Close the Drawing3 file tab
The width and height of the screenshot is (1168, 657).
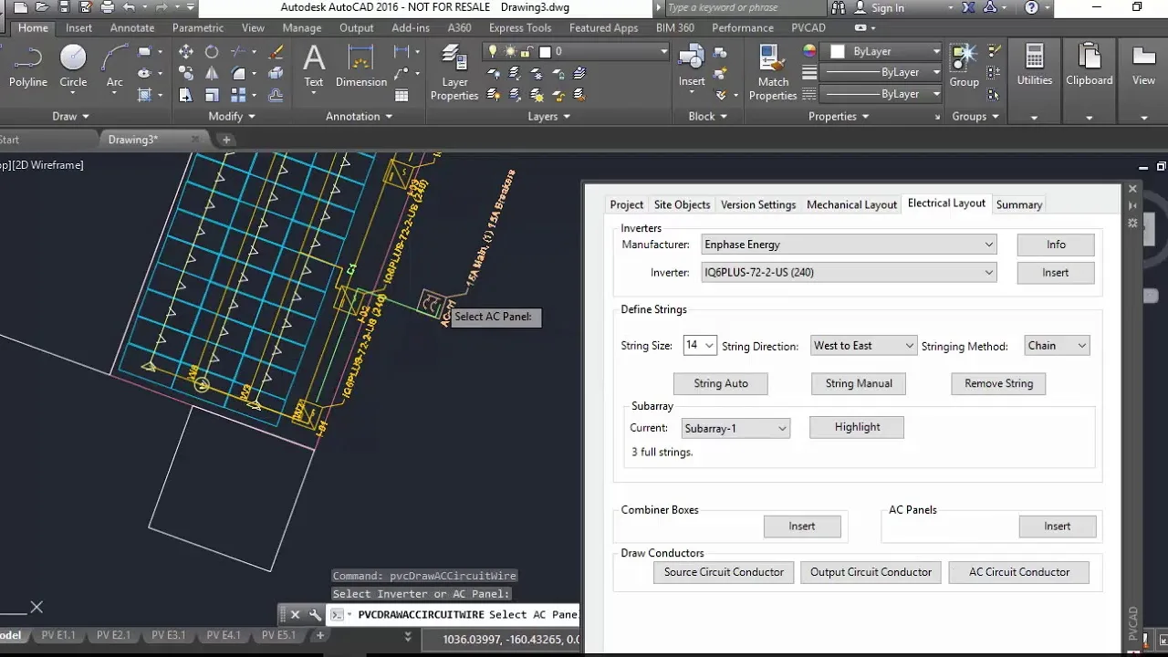(195, 140)
